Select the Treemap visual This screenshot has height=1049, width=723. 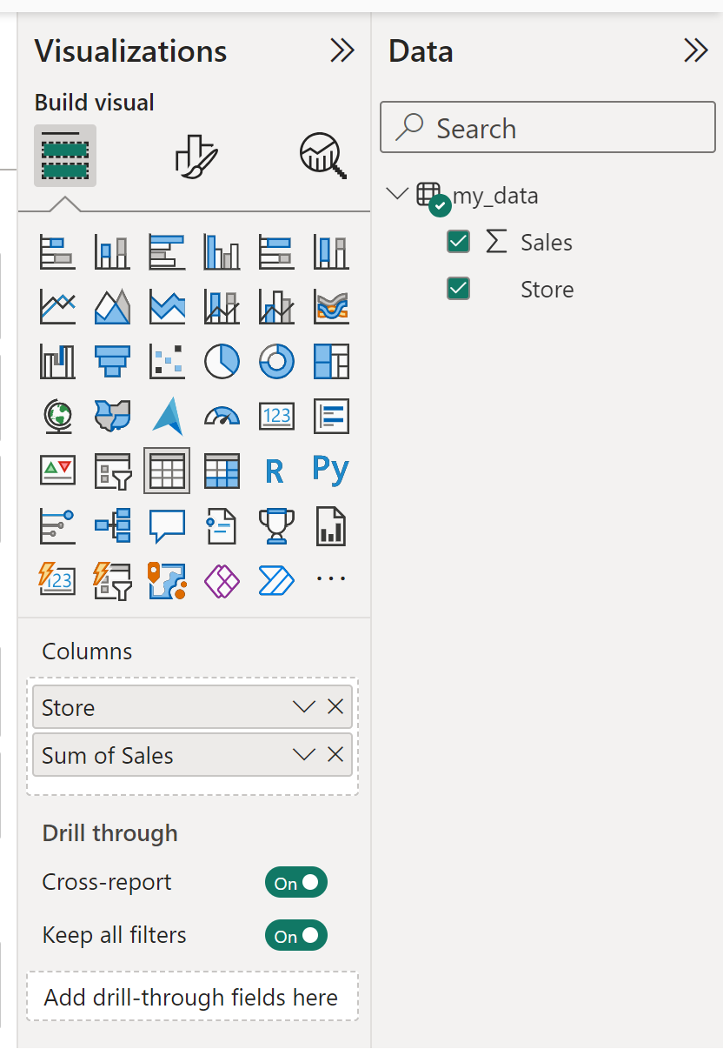[x=331, y=361]
